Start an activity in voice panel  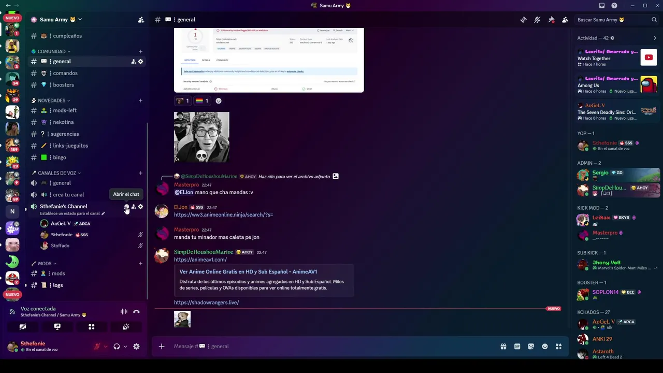pyautogui.click(x=91, y=327)
